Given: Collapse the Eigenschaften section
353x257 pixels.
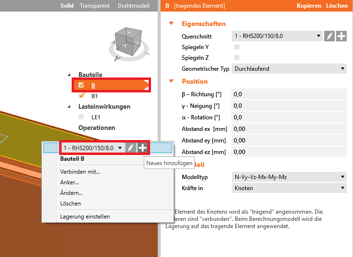Looking at the screenshot, I should tap(171, 23).
